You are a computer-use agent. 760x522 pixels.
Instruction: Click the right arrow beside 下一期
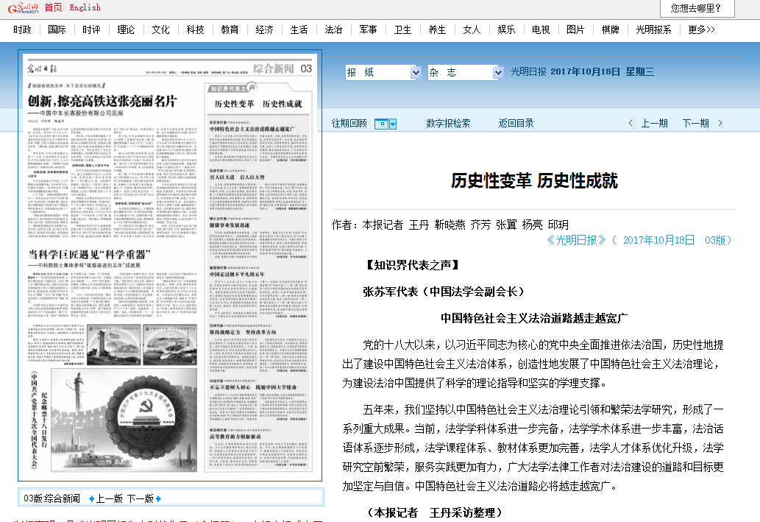[720, 124]
